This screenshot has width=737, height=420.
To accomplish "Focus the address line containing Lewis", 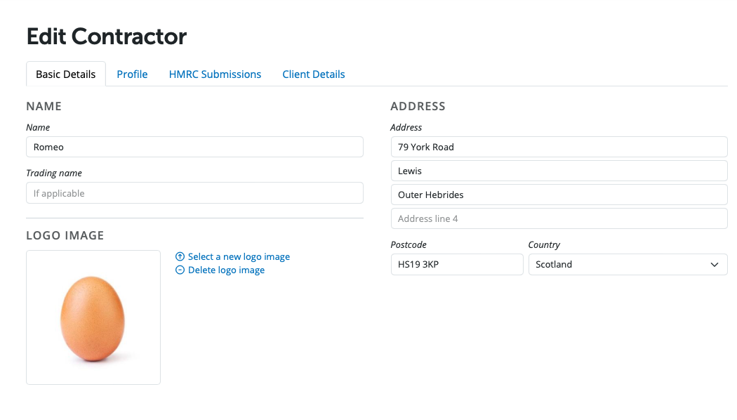I will pyautogui.click(x=559, y=171).
